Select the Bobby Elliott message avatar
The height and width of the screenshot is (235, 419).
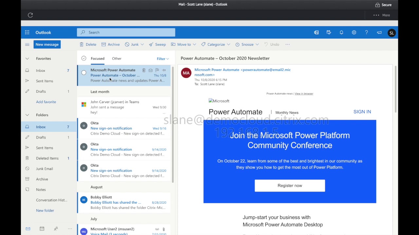[x=84, y=200]
